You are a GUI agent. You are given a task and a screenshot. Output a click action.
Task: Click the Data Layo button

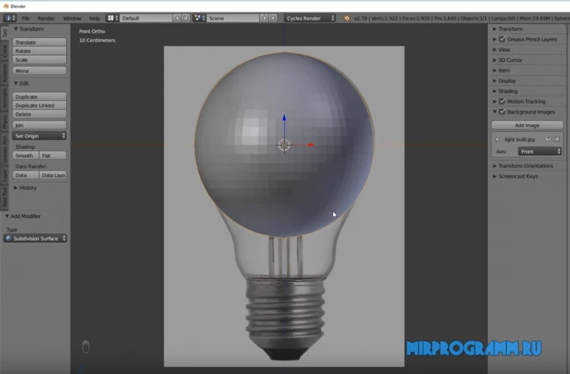tap(53, 175)
